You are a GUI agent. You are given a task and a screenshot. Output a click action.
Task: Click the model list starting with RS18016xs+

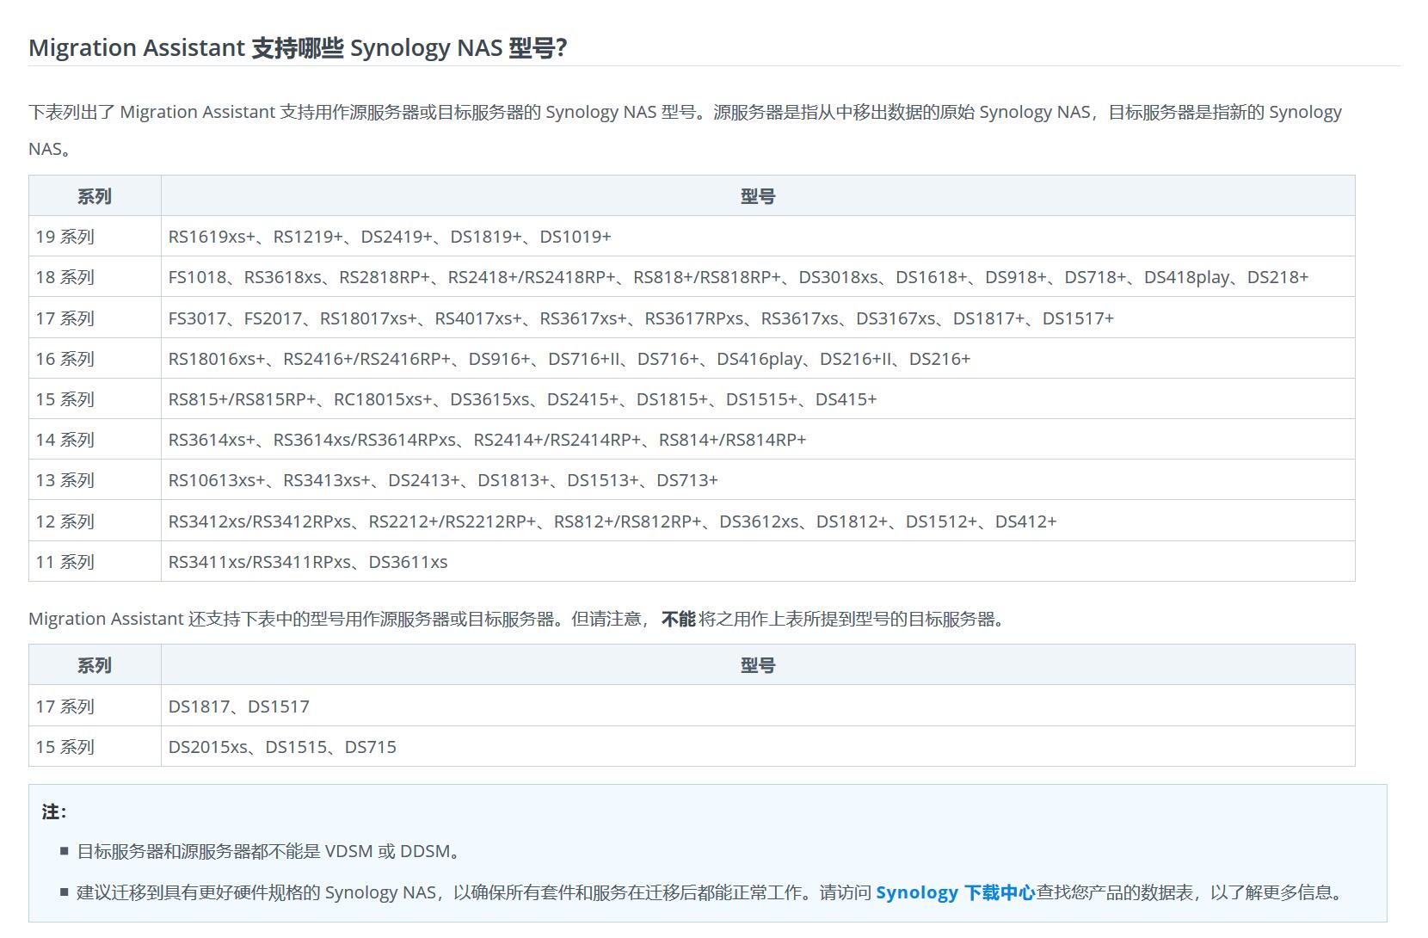[758, 359]
